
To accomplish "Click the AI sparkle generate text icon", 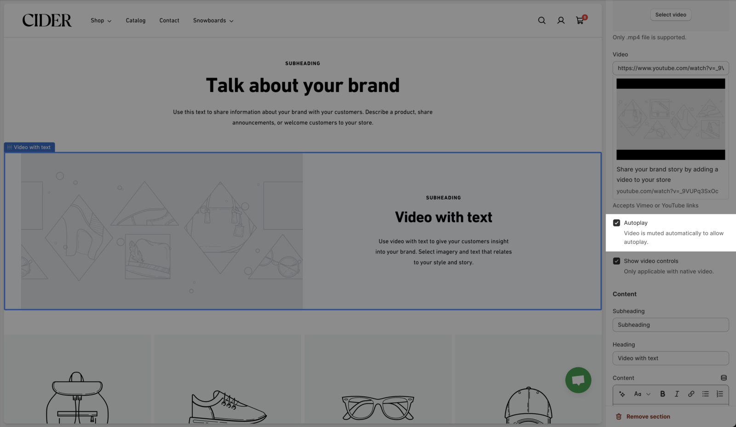I will point(622,394).
